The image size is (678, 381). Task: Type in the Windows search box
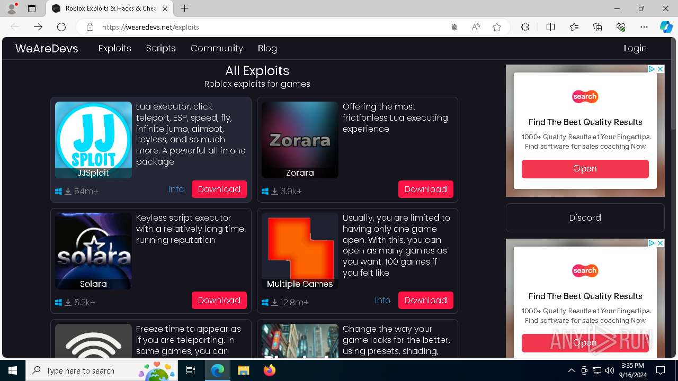pyautogui.click(x=101, y=370)
